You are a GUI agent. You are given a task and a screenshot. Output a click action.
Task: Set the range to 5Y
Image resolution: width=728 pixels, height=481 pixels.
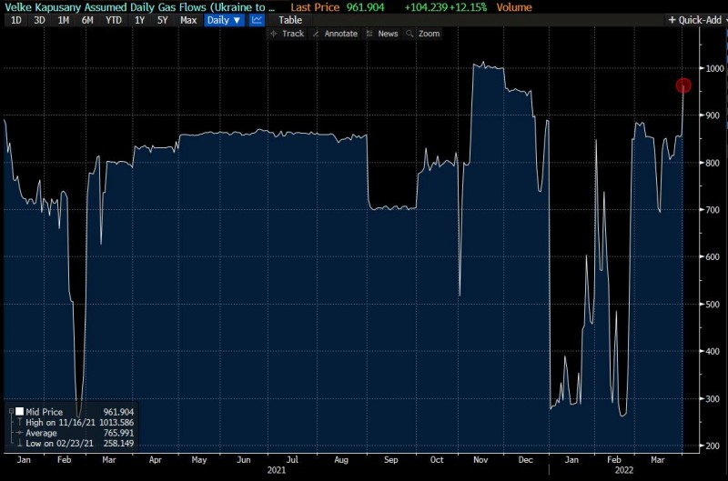pos(162,20)
